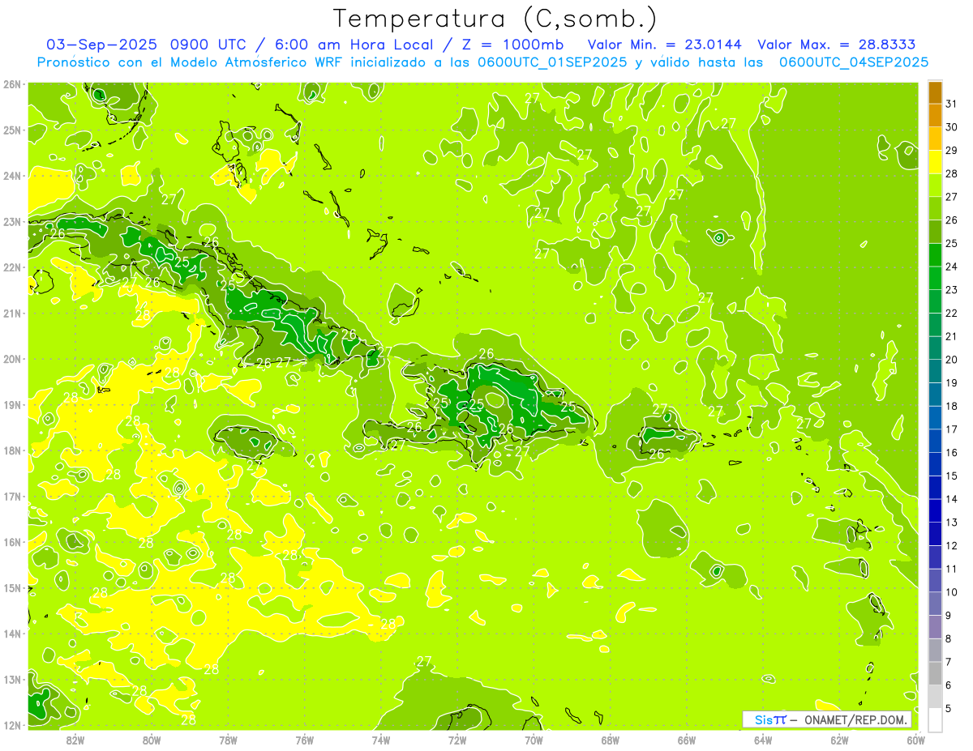The width and height of the screenshot is (973, 751).
Task: Pick the dark green legend segment between 24 and 25
Action: pyautogui.click(x=935, y=255)
